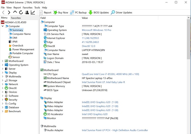
Task: Select DMI tree item
Action: (x=13, y=38)
